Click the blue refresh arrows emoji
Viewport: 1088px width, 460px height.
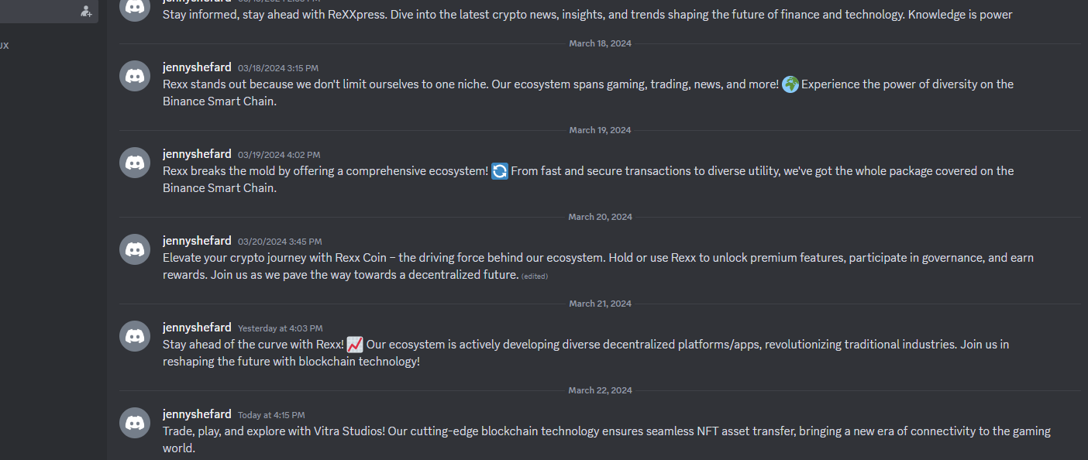[x=500, y=171]
